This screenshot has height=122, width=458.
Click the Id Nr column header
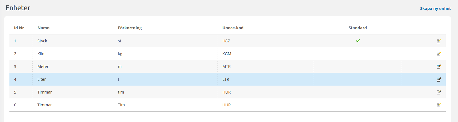coord(19,28)
